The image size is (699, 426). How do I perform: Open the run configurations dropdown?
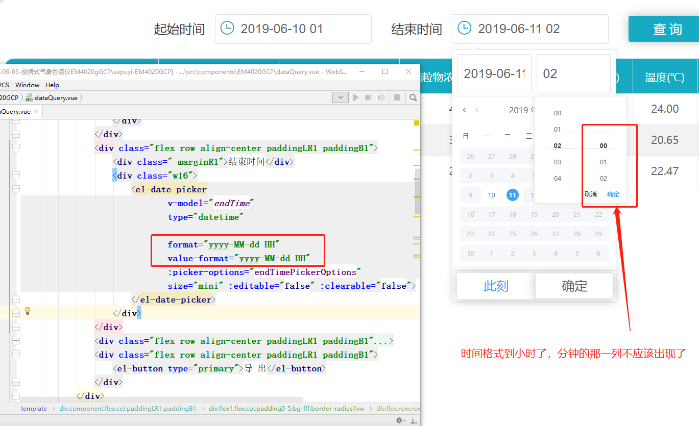pyautogui.click(x=340, y=97)
